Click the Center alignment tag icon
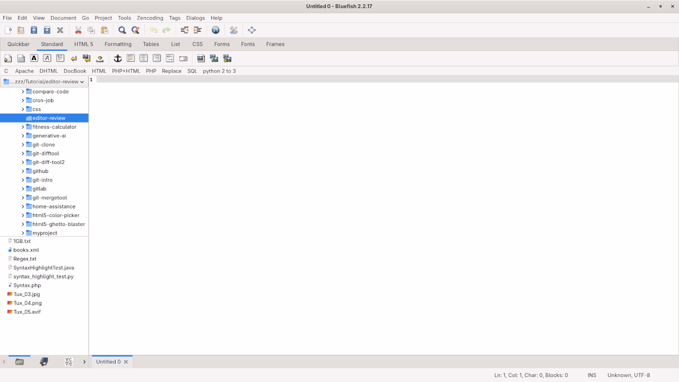 (143, 58)
